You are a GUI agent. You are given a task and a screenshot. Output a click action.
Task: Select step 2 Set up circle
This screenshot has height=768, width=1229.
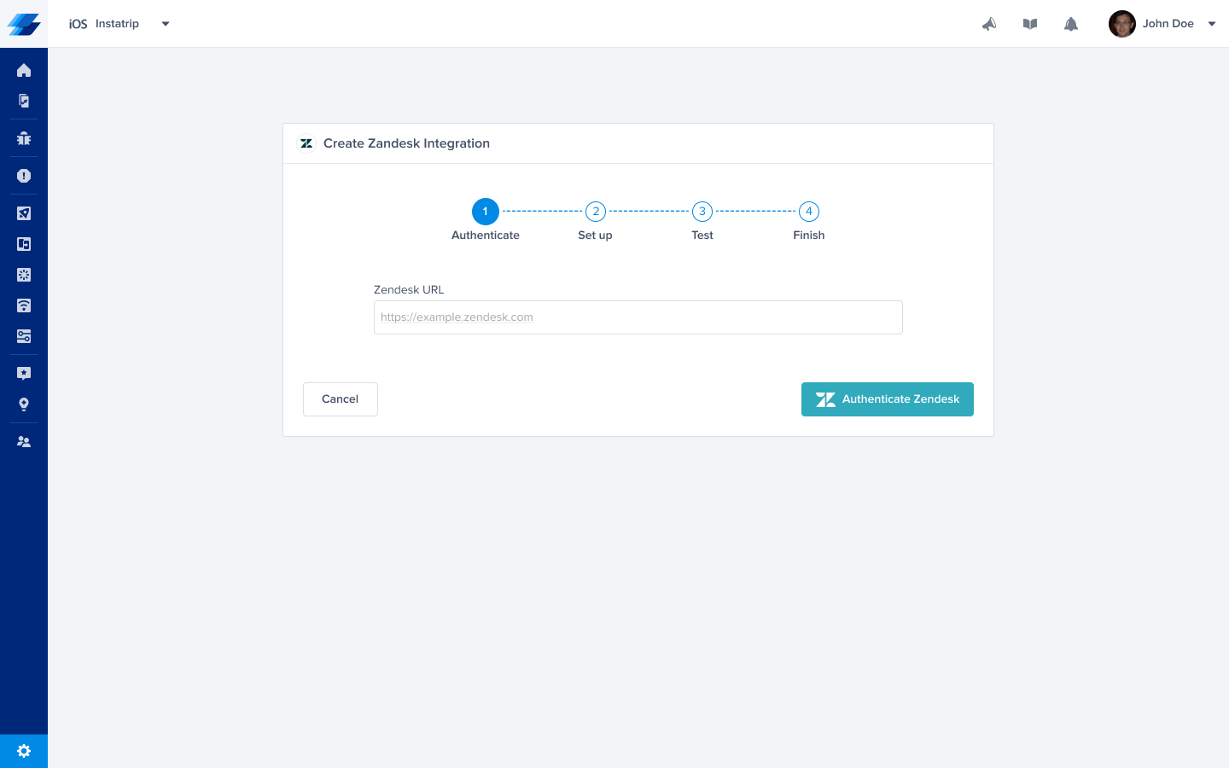pos(596,212)
